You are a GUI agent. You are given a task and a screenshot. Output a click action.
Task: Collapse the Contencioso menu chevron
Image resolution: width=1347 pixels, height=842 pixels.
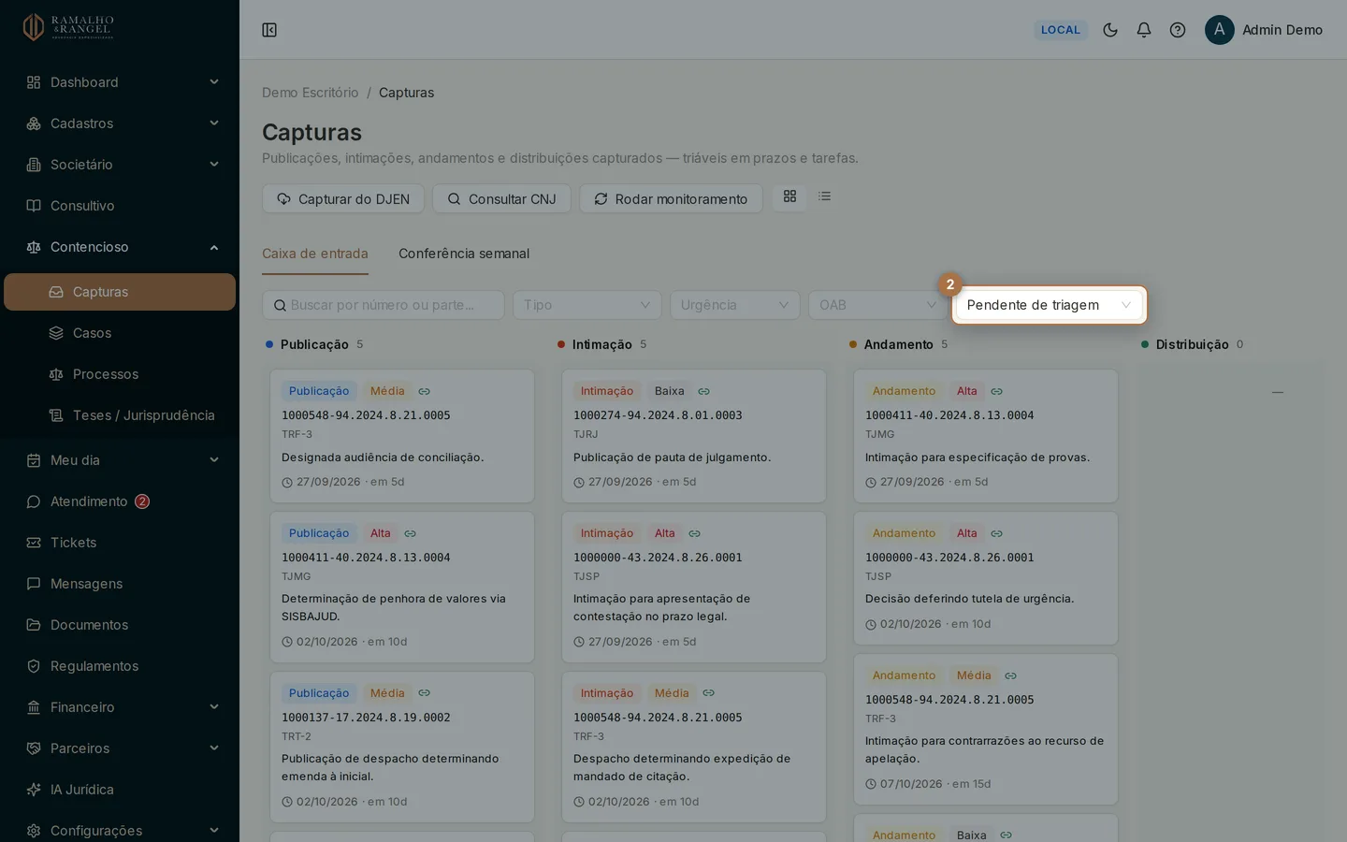(x=214, y=247)
